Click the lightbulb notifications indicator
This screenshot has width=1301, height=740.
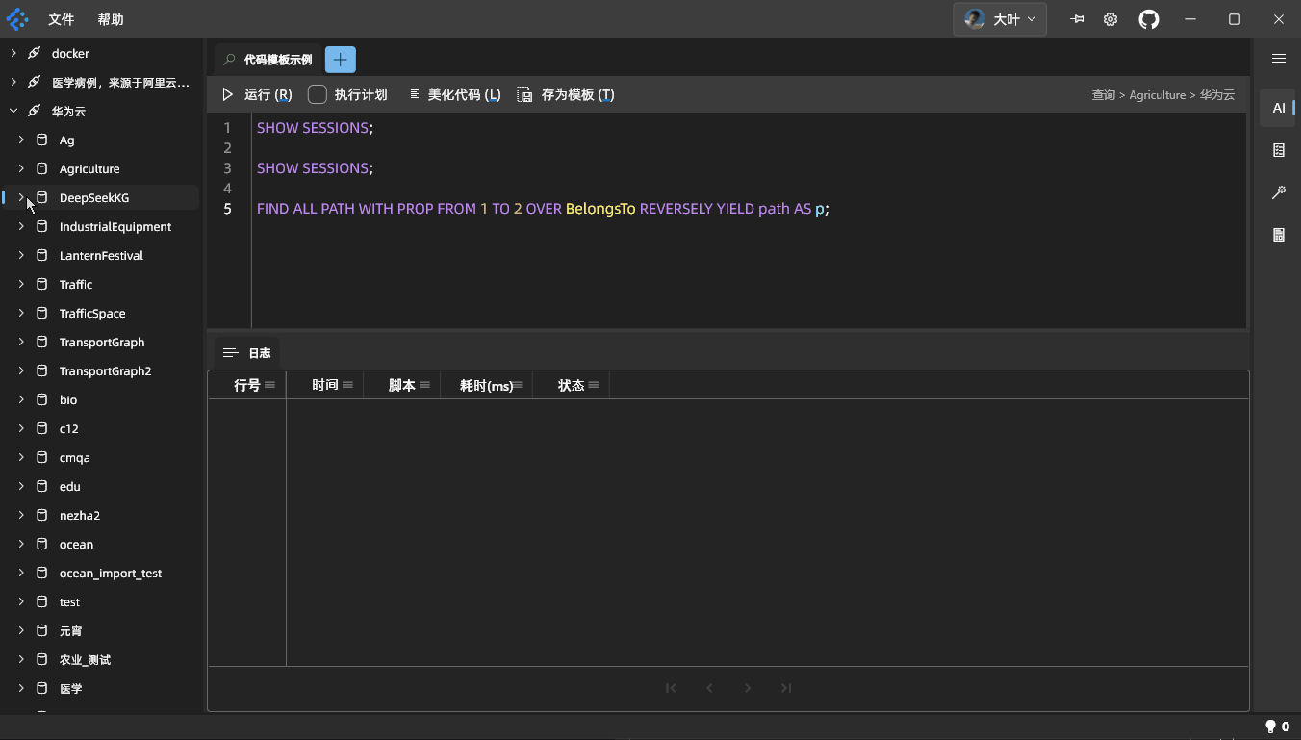(1277, 727)
